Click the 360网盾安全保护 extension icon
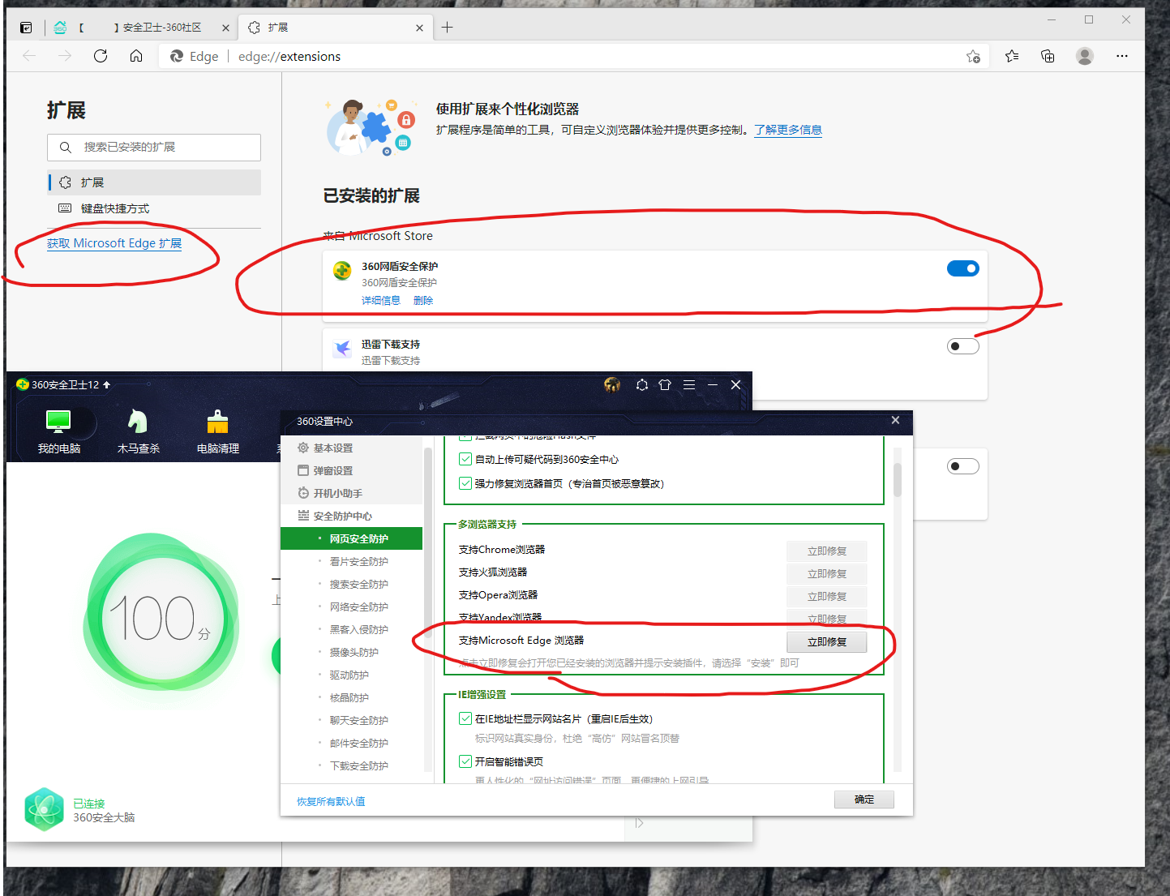This screenshot has width=1170, height=896. pyautogui.click(x=341, y=270)
